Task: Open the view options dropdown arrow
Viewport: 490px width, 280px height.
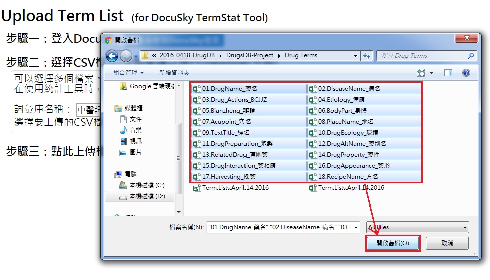Action: pyautogui.click(x=431, y=73)
